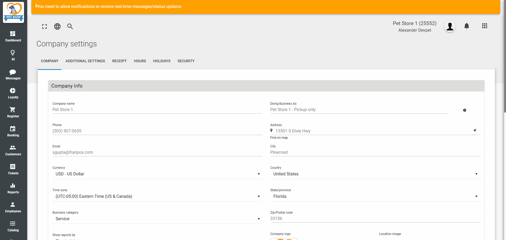The height and width of the screenshot is (240, 506).
Task: Switch to Additional Settings tab
Action: (x=85, y=61)
